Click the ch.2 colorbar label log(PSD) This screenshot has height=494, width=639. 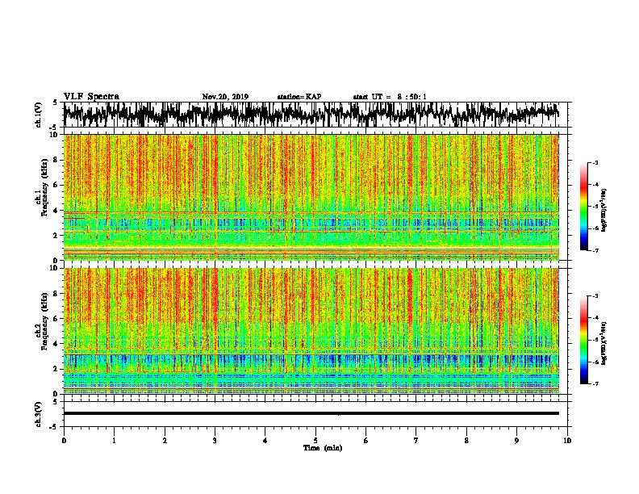pos(603,343)
